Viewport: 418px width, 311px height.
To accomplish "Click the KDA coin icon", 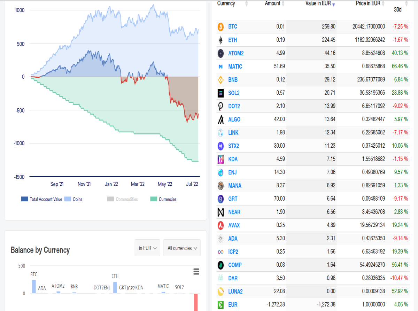I will (220, 159).
